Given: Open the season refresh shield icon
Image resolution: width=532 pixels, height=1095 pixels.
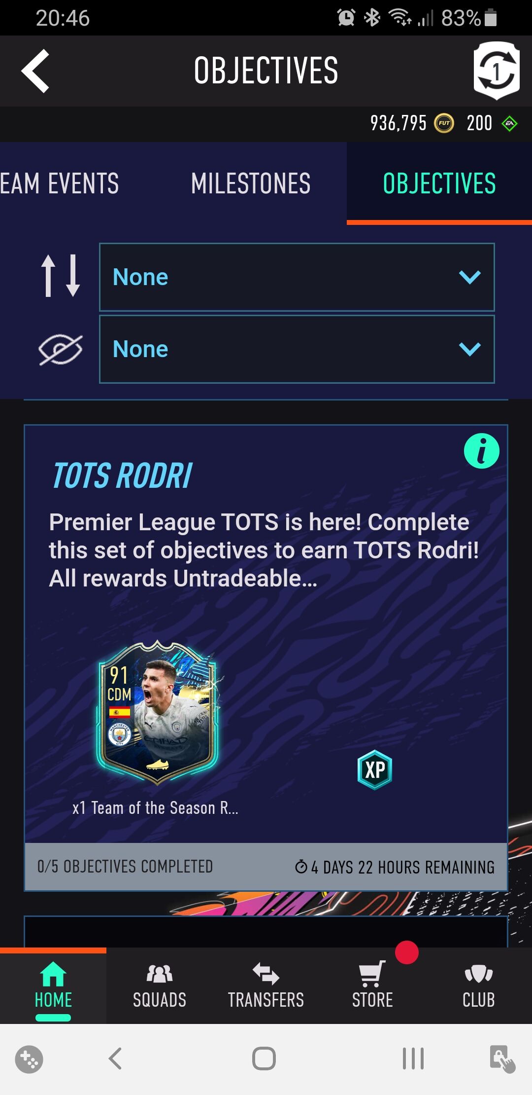Looking at the screenshot, I should [x=497, y=71].
